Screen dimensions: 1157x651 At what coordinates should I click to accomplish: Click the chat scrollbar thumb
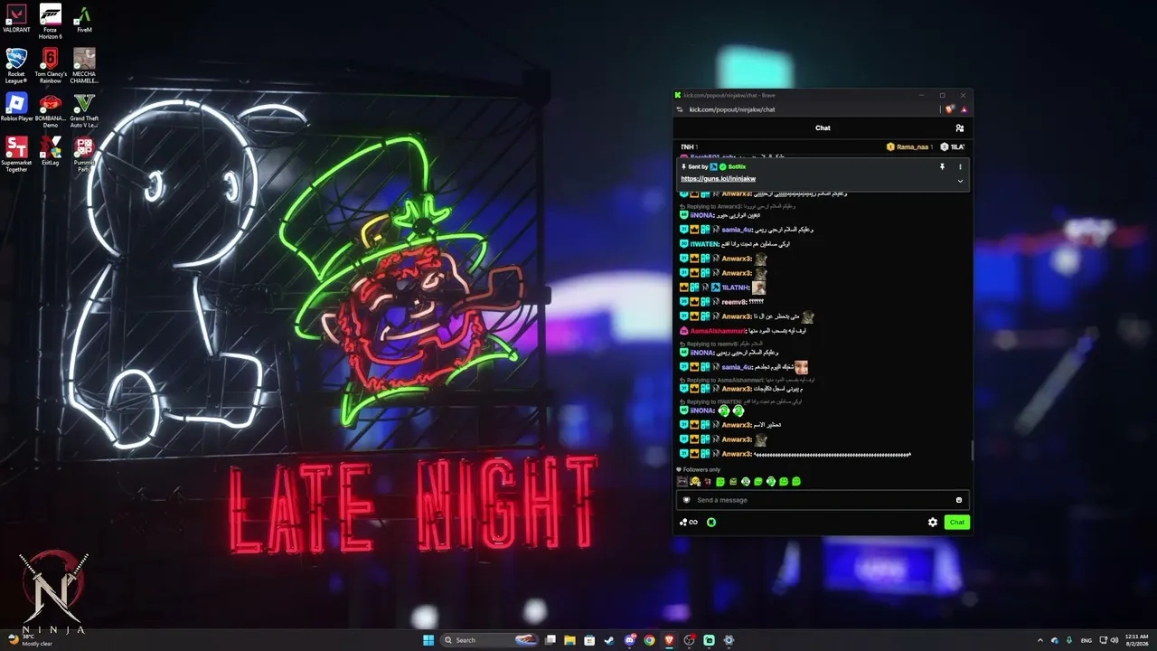pyautogui.click(x=972, y=449)
